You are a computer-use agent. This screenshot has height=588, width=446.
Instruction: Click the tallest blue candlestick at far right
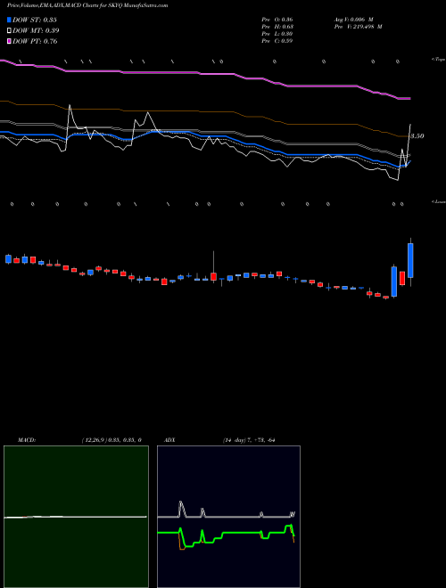pos(410,261)
